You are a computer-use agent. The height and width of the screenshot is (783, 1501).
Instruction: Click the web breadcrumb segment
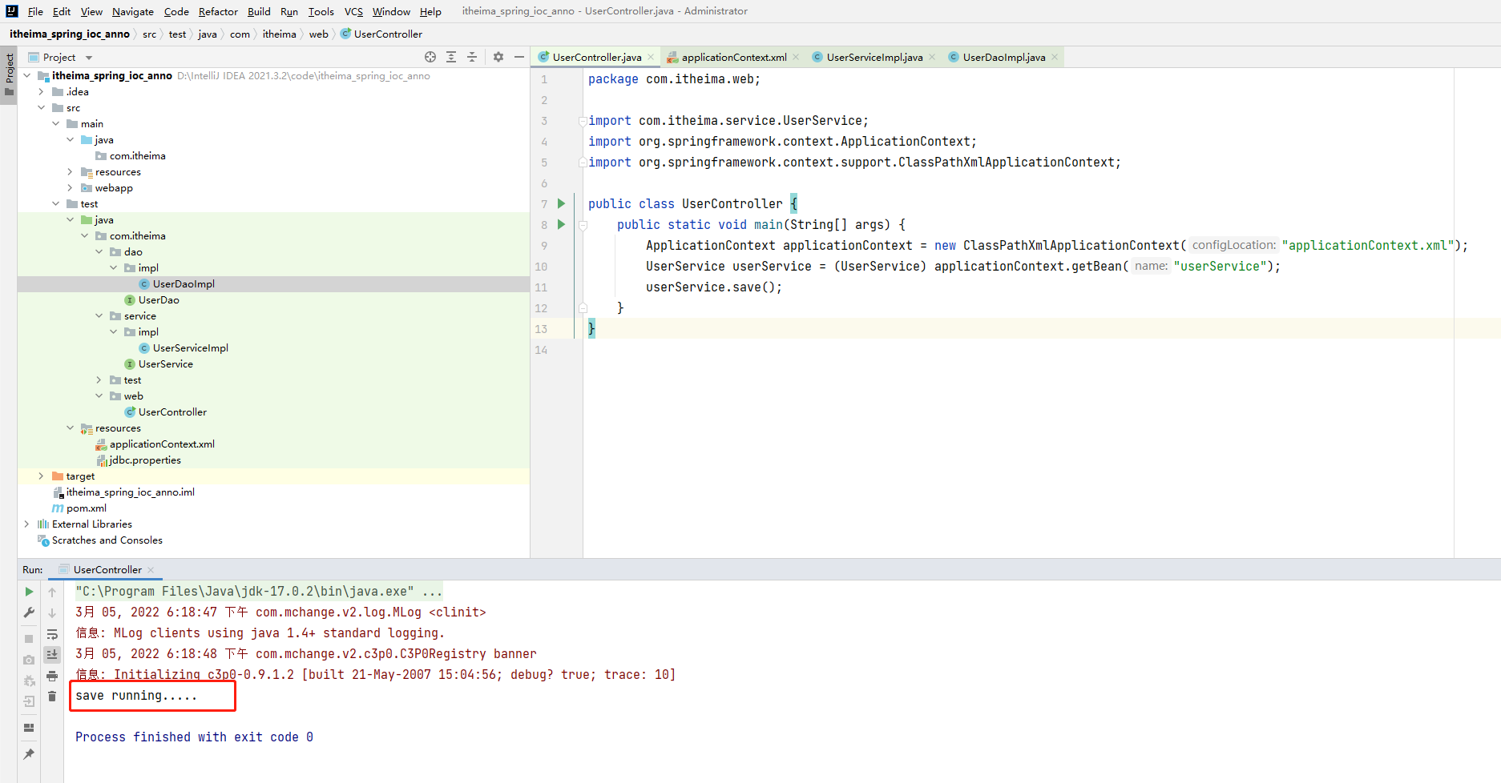[x=318, y=34]
